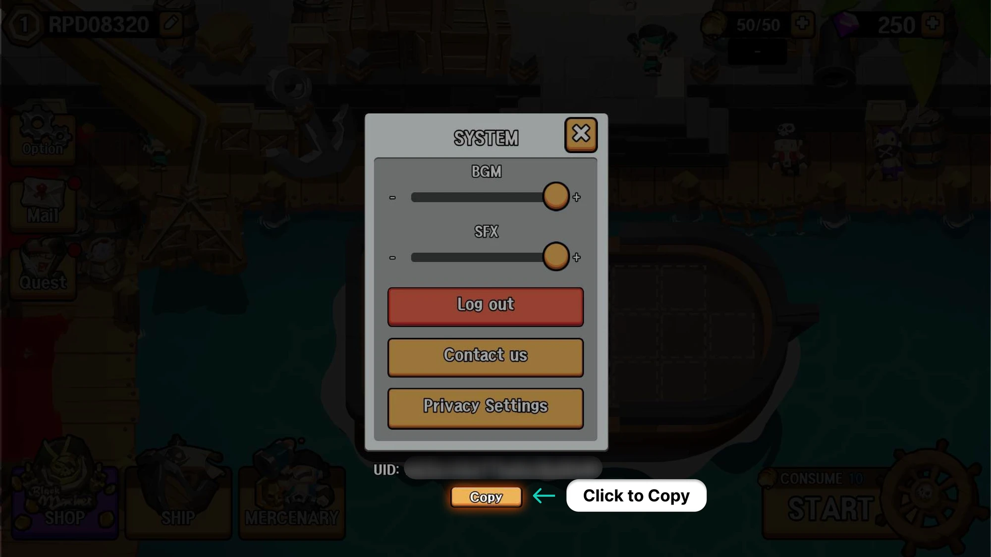991x557 pixels.
Task: Click the Log out button
Action: [x=485, y=305]
